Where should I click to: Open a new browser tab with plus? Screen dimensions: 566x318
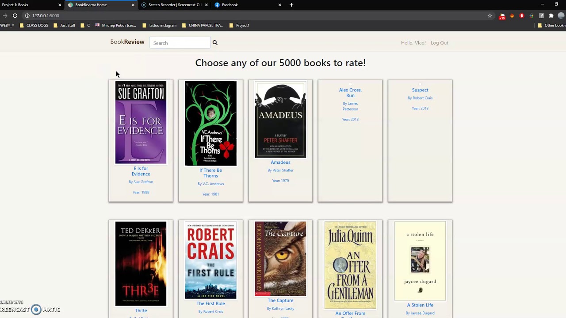point(291,5)
